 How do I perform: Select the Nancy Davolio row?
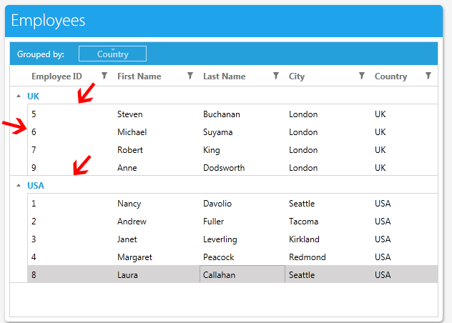coord(129,204)
